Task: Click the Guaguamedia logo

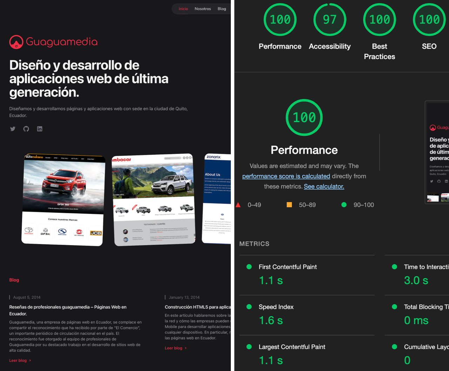Action: tap(53, 42)
